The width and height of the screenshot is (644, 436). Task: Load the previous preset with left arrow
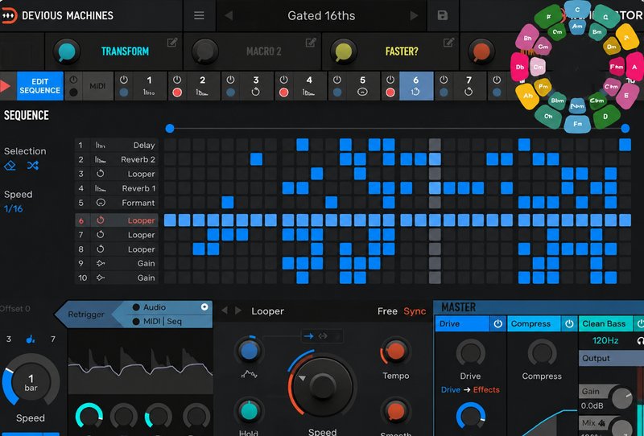[229, 15]
